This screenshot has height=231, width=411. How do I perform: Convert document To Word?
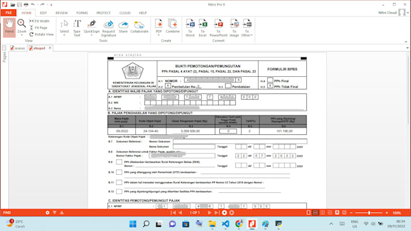(190, 28)
